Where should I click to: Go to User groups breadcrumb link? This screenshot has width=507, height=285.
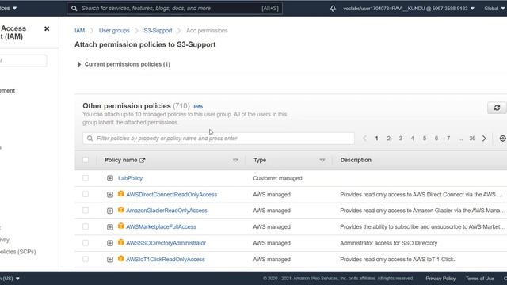114,31
